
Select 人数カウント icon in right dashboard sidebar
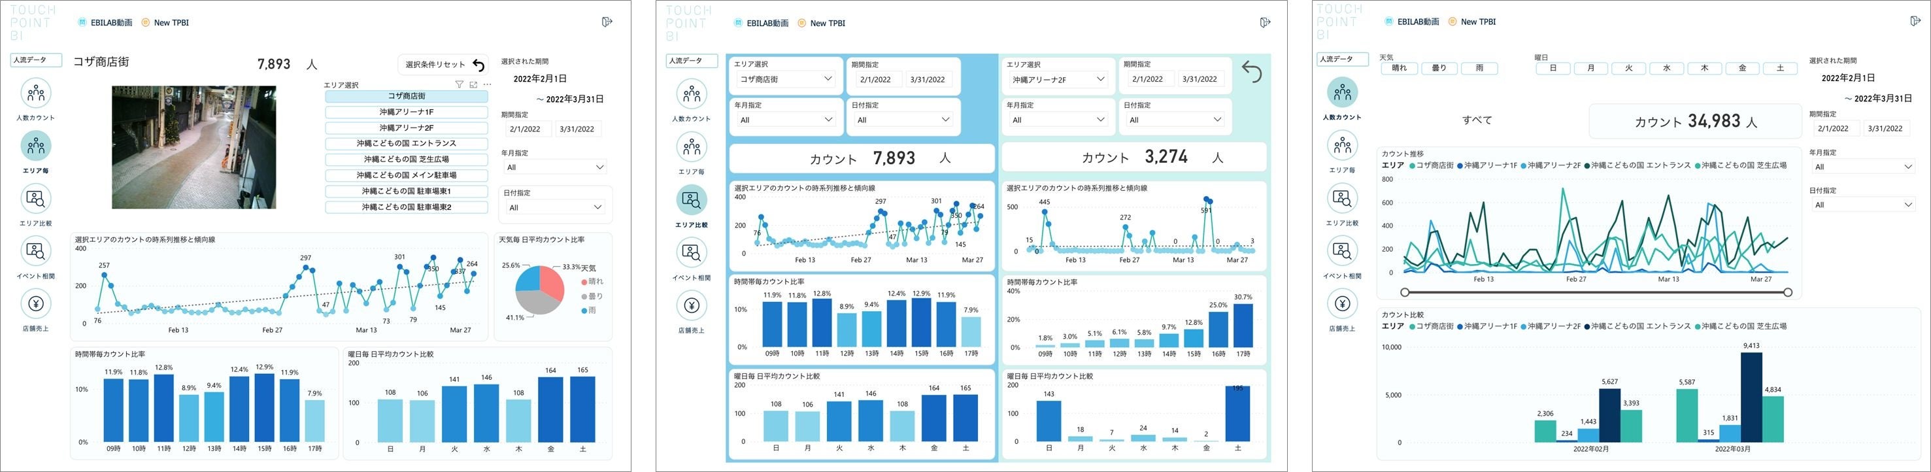point(1343,93)
